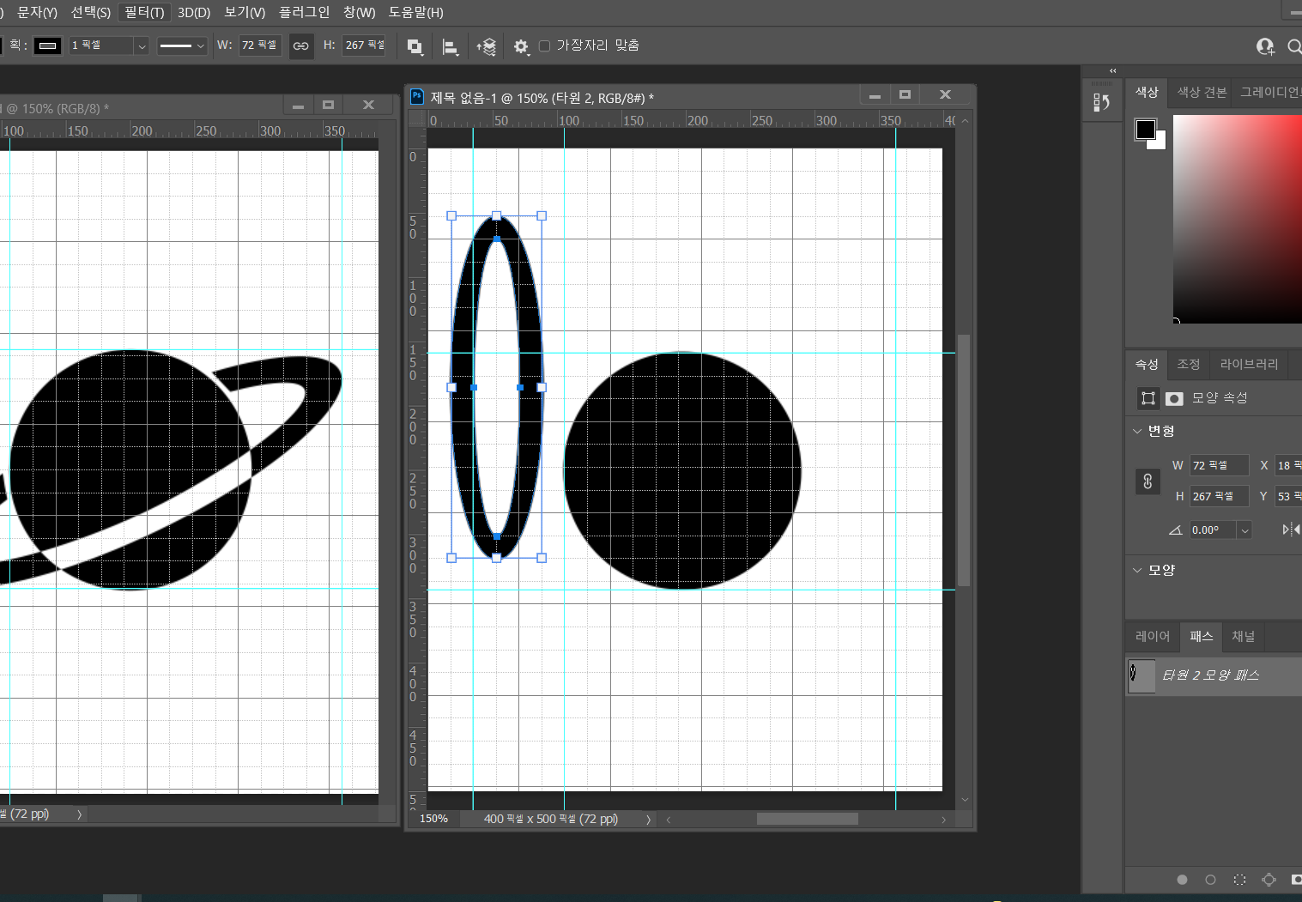Open the 필터(T) menu
The image size is (1302, 902).
click(x=143, y=12)
